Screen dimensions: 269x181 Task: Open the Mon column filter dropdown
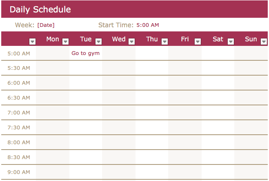65,41
